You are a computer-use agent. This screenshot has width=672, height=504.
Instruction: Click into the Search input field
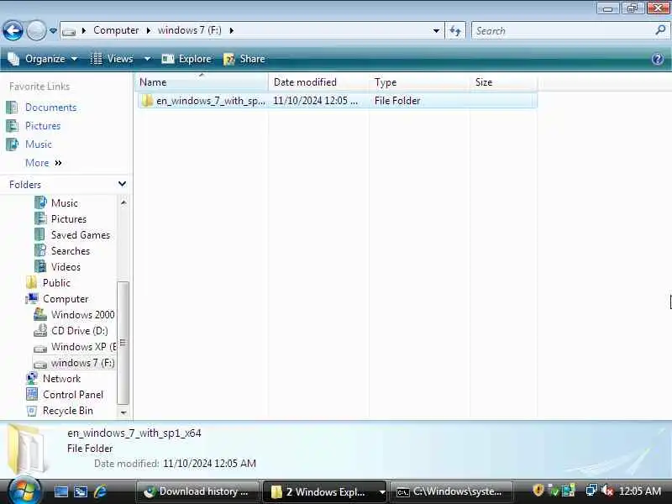coord(563,31)
